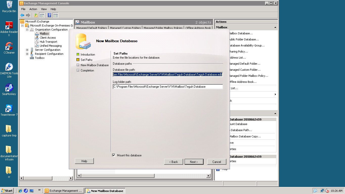Click the Client Access node icon
This screenshot has width=345, height=194.
[x=37, y=38]
